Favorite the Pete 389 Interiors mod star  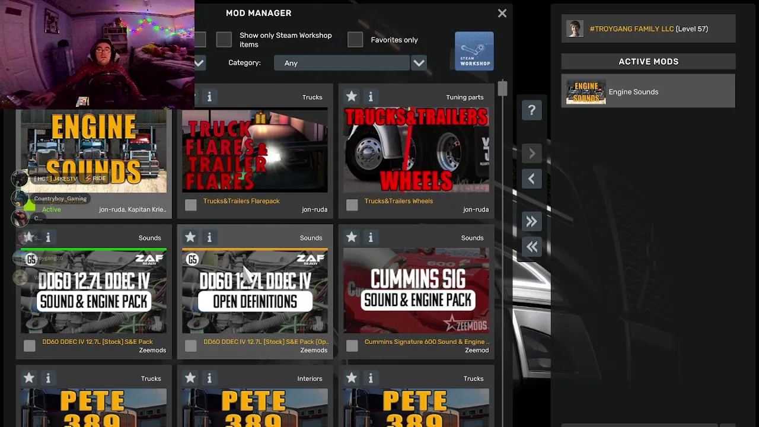[x=190, y=378]
